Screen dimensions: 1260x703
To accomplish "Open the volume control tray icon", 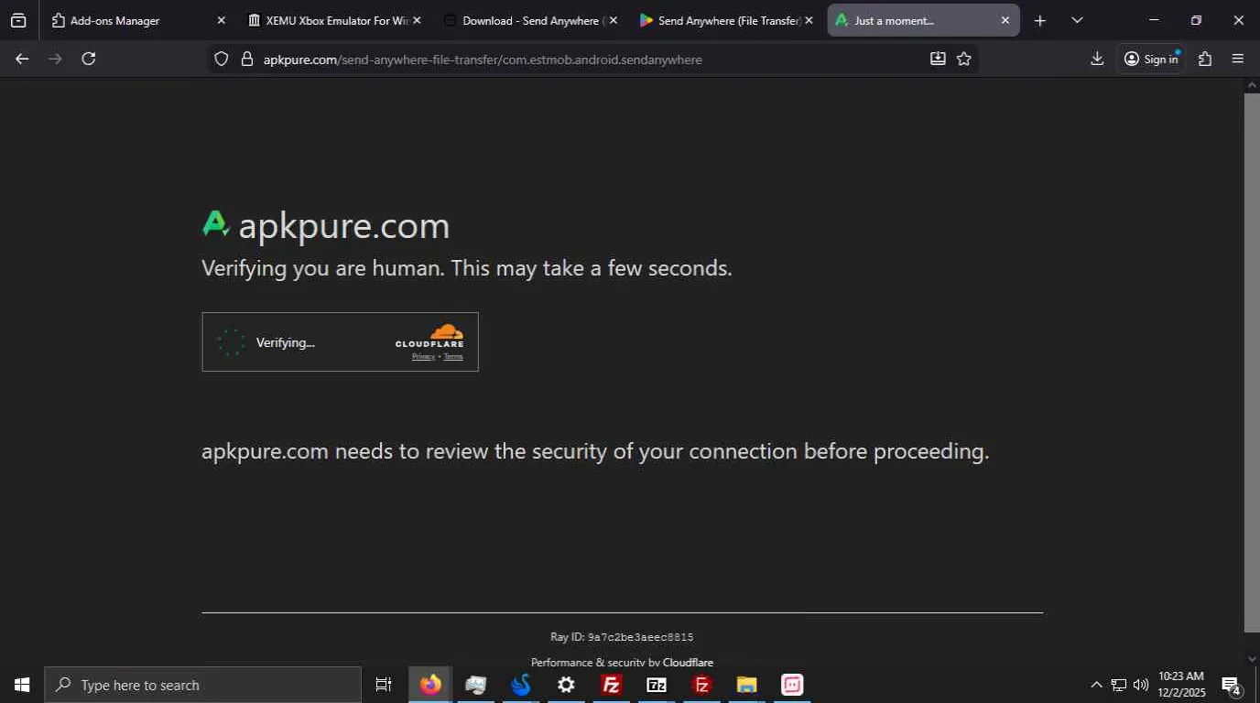I will pyautogui.click(x=1141, y=685).
